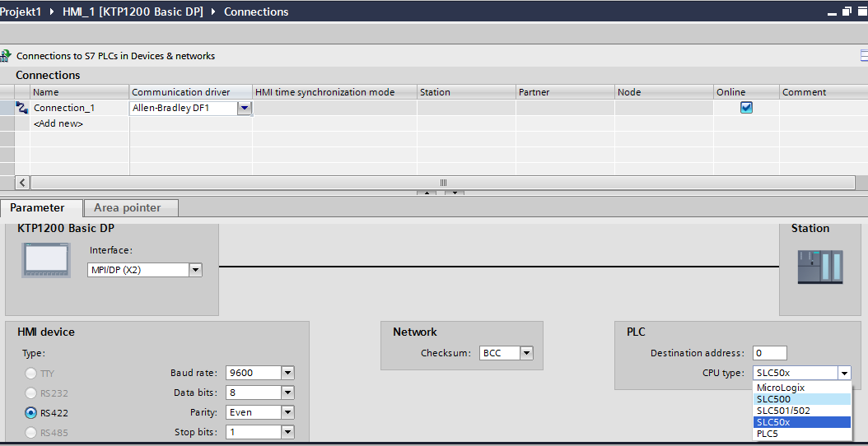
Task: Click the Online column header
Action: 746,92
